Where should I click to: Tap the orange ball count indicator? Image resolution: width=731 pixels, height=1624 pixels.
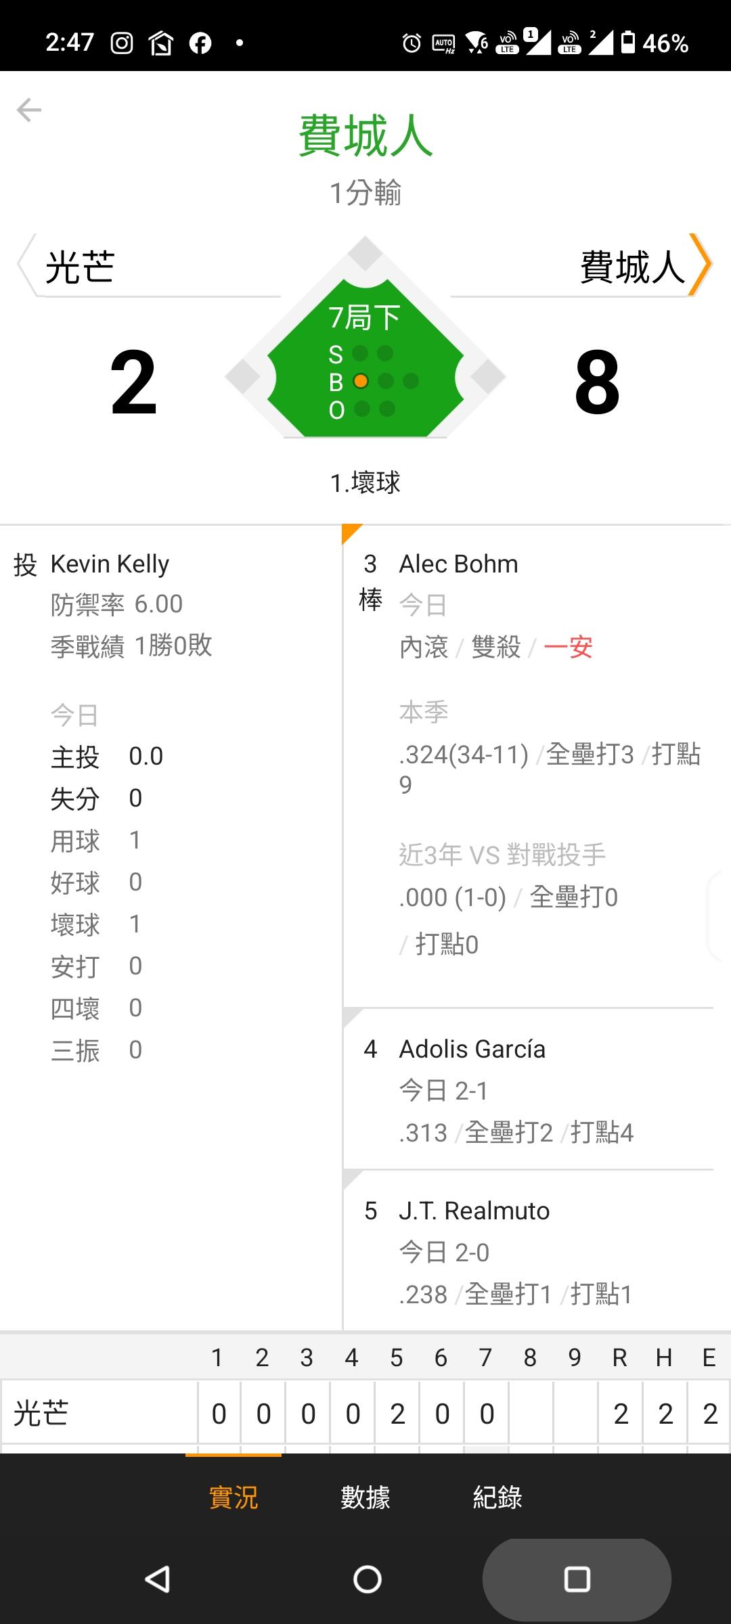click(x=361, y=382)
